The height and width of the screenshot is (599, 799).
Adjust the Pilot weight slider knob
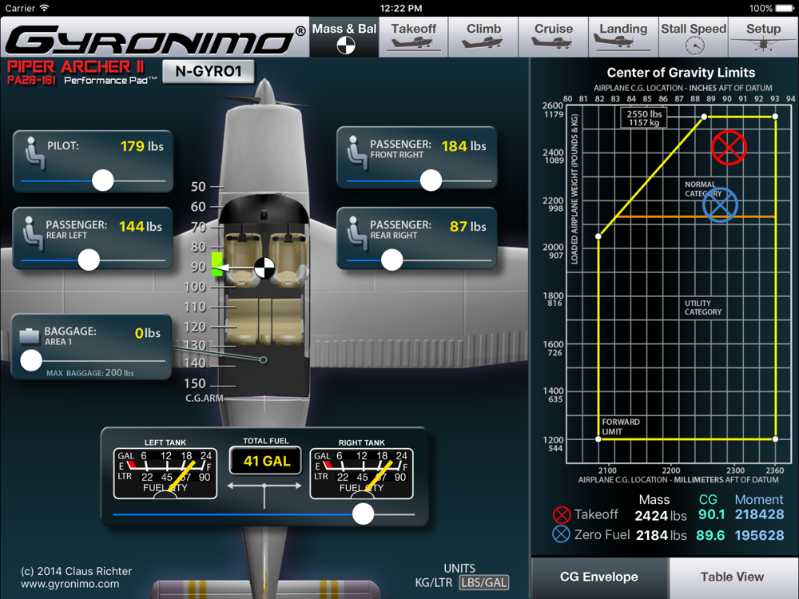click(x=103, y=180)
